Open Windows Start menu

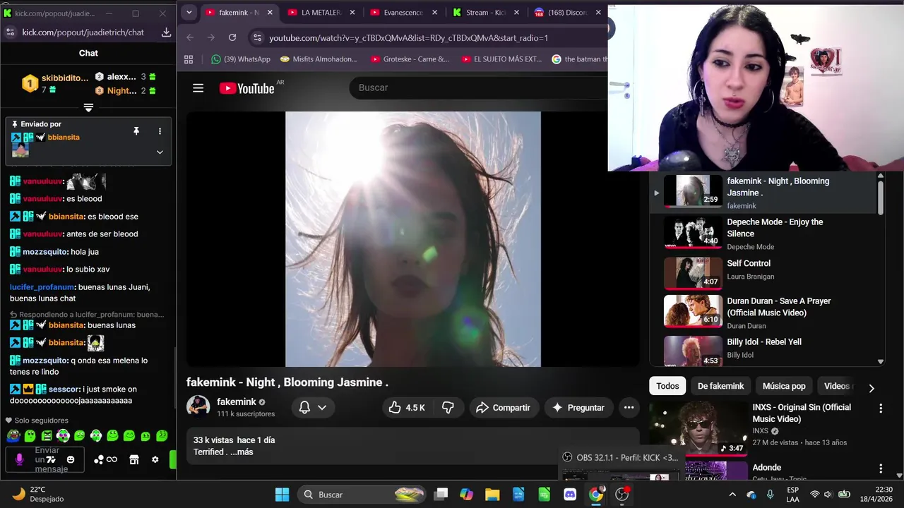point(282,495)
